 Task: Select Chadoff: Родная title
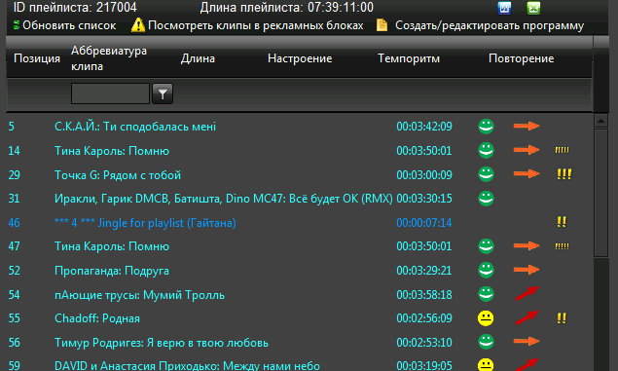click(97, 318)
